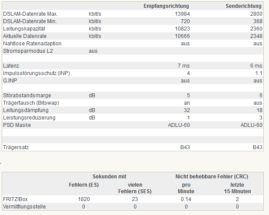Select the Bitswap receive value an

[x=186, y=103]
